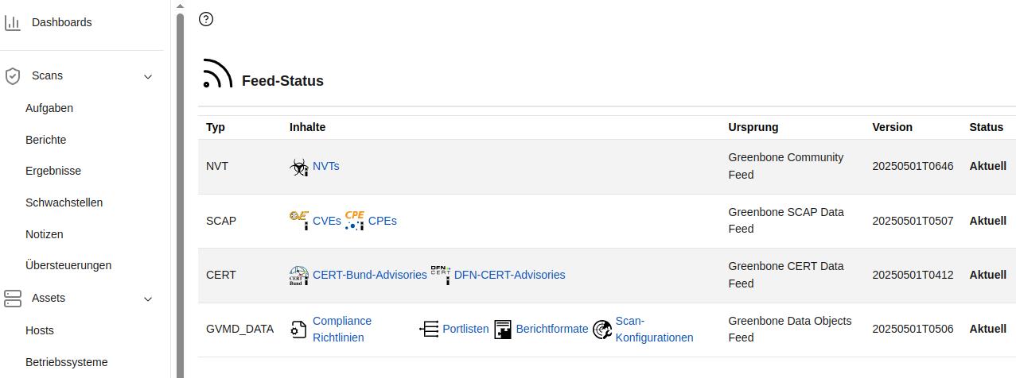1016x378 pixels.
Task: Go to Schwachstellen in the sidebar
Action: [64, 202]
